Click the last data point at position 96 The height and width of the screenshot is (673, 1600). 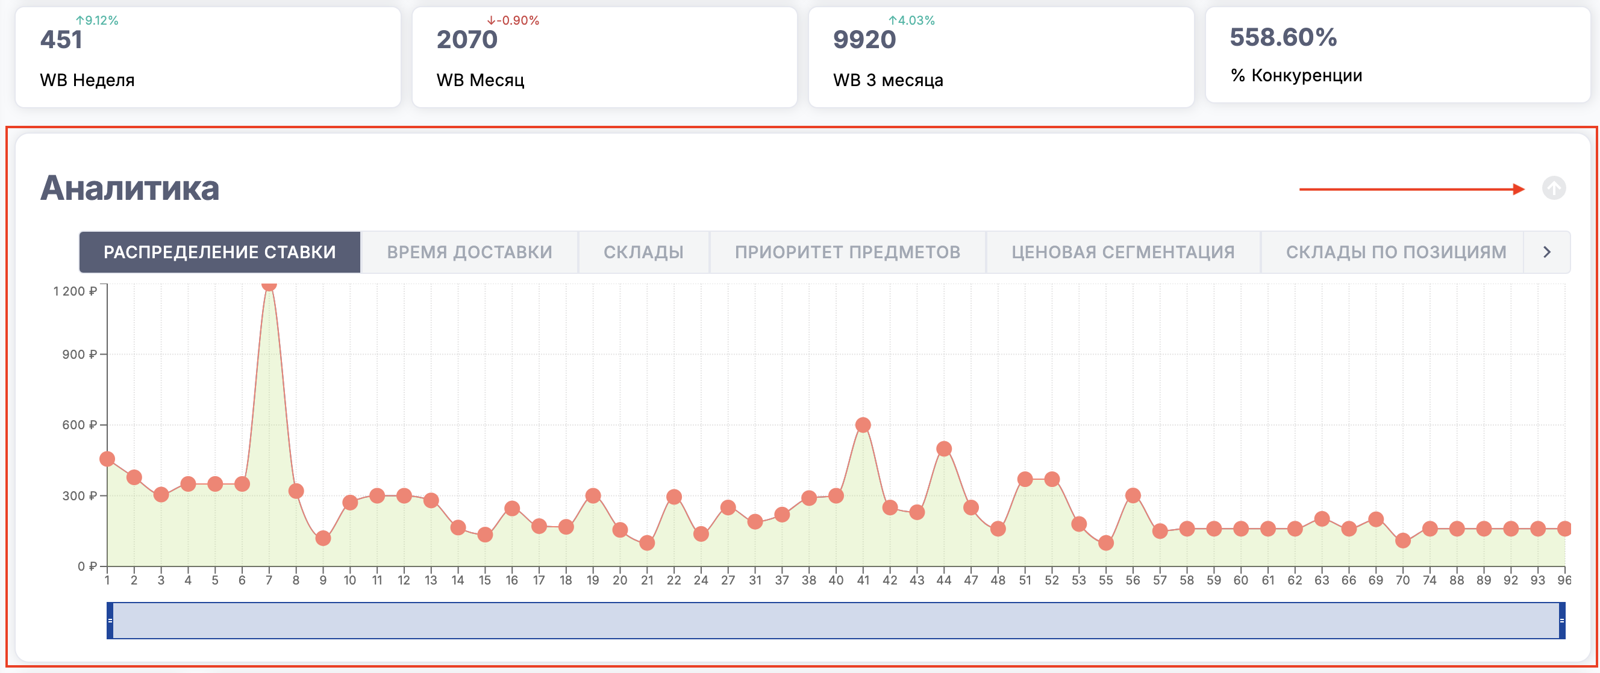click(x=1564, y=529)
